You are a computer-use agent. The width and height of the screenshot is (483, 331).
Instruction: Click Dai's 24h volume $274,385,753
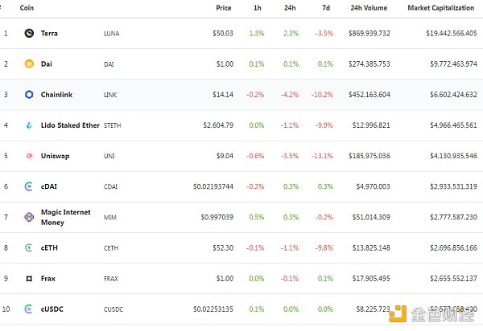click(369, 64)
